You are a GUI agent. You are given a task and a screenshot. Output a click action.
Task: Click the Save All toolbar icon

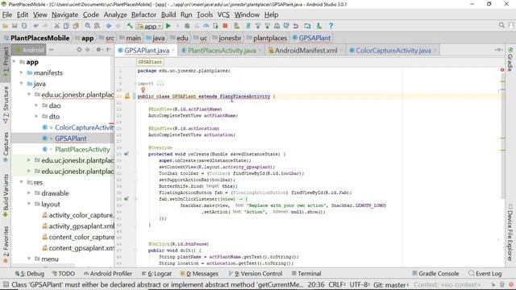coord(15,26)
